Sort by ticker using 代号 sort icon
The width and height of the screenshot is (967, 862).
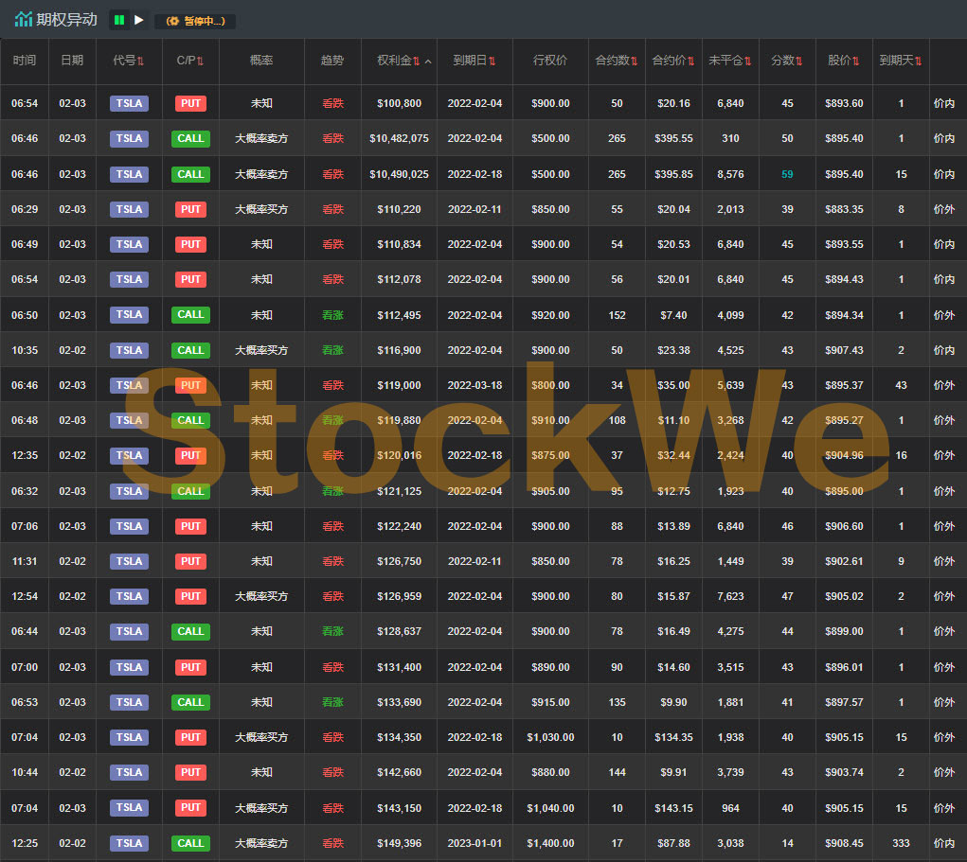[140, 61]
